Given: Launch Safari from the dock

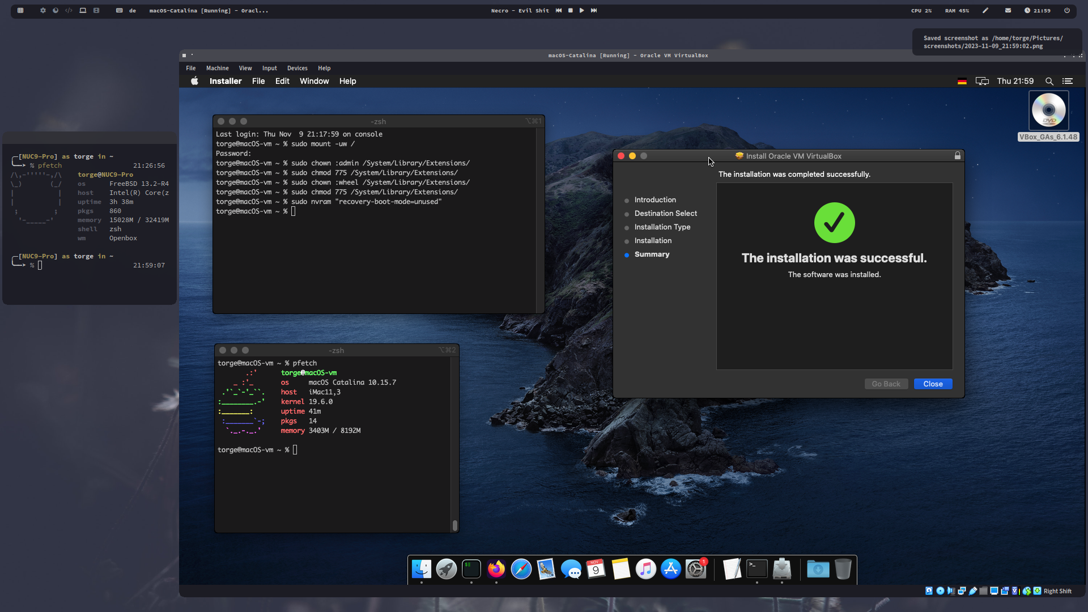Looking at the screenshot, I should coord(521,569).
